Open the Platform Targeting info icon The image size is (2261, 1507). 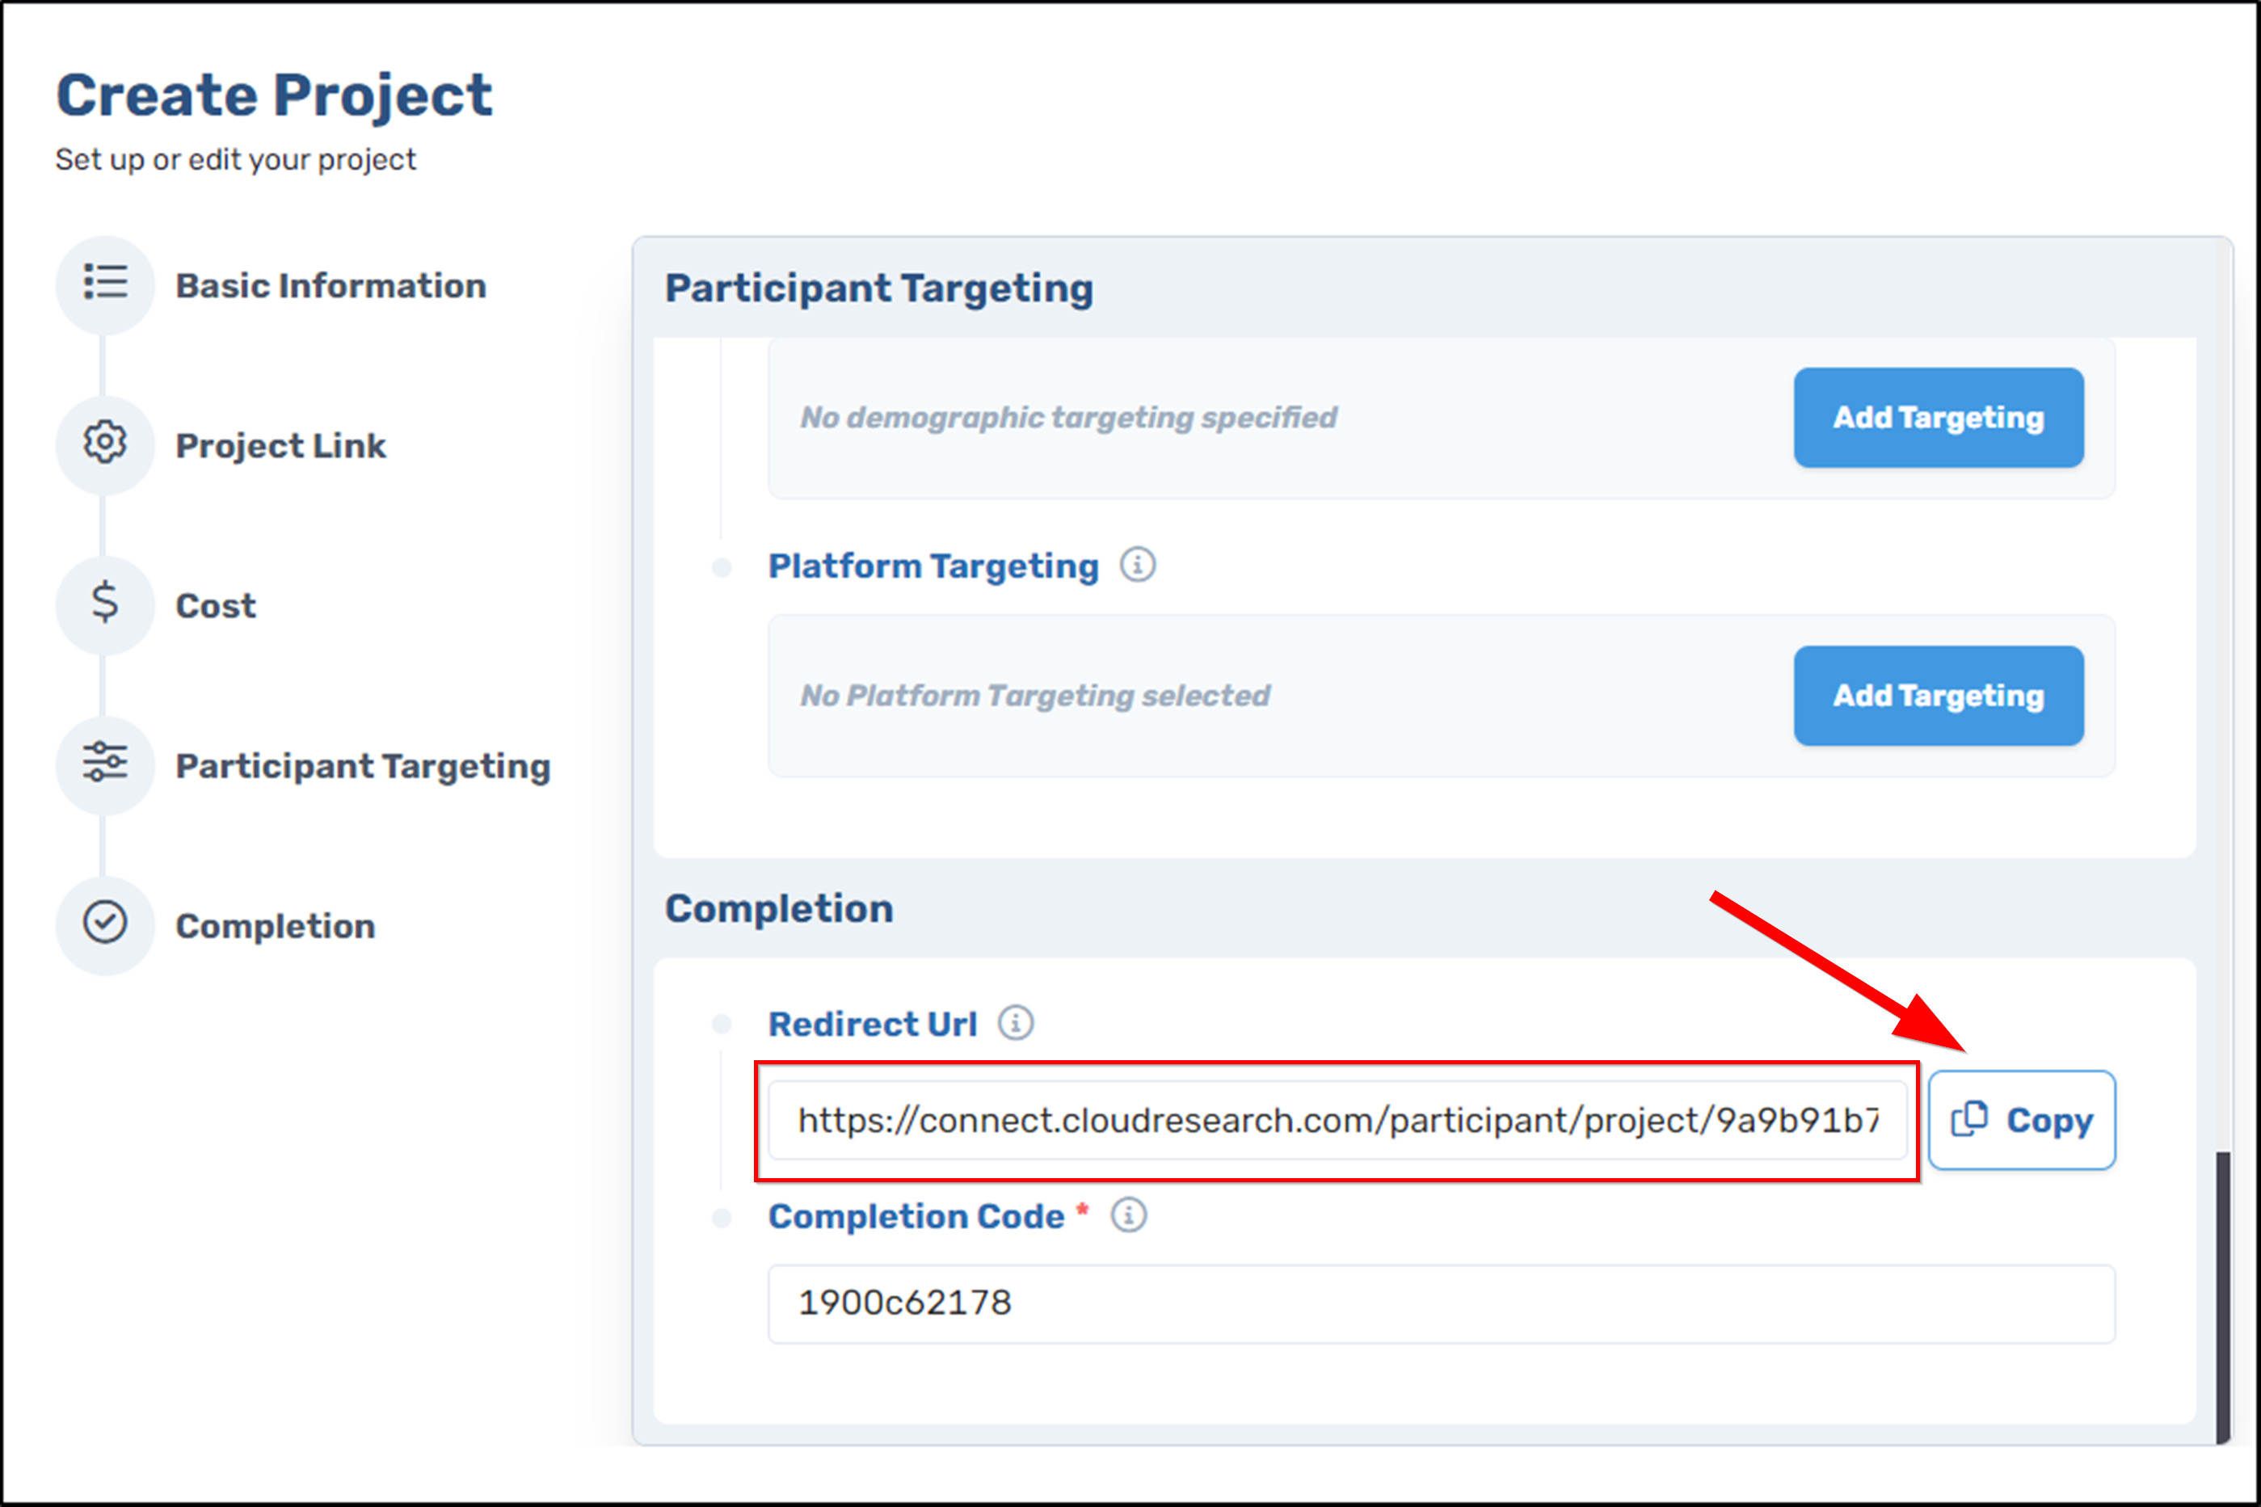click(x=1139, y=565)
